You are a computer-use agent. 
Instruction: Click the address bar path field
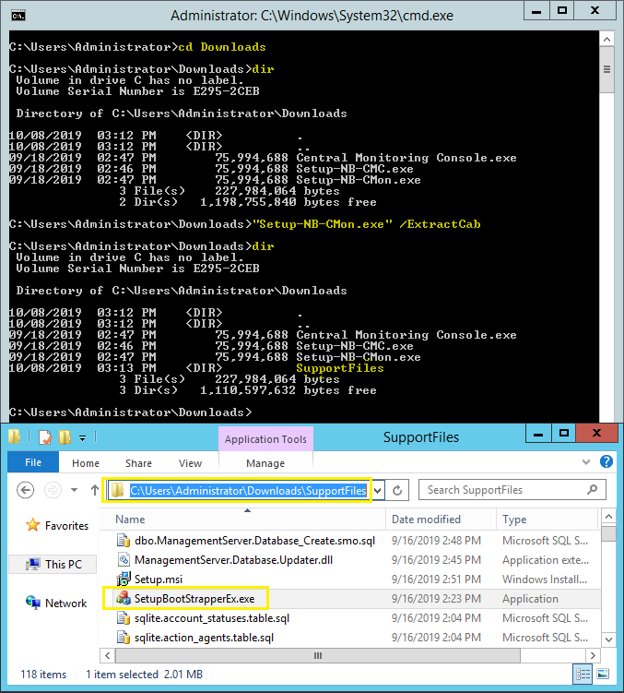248,491
